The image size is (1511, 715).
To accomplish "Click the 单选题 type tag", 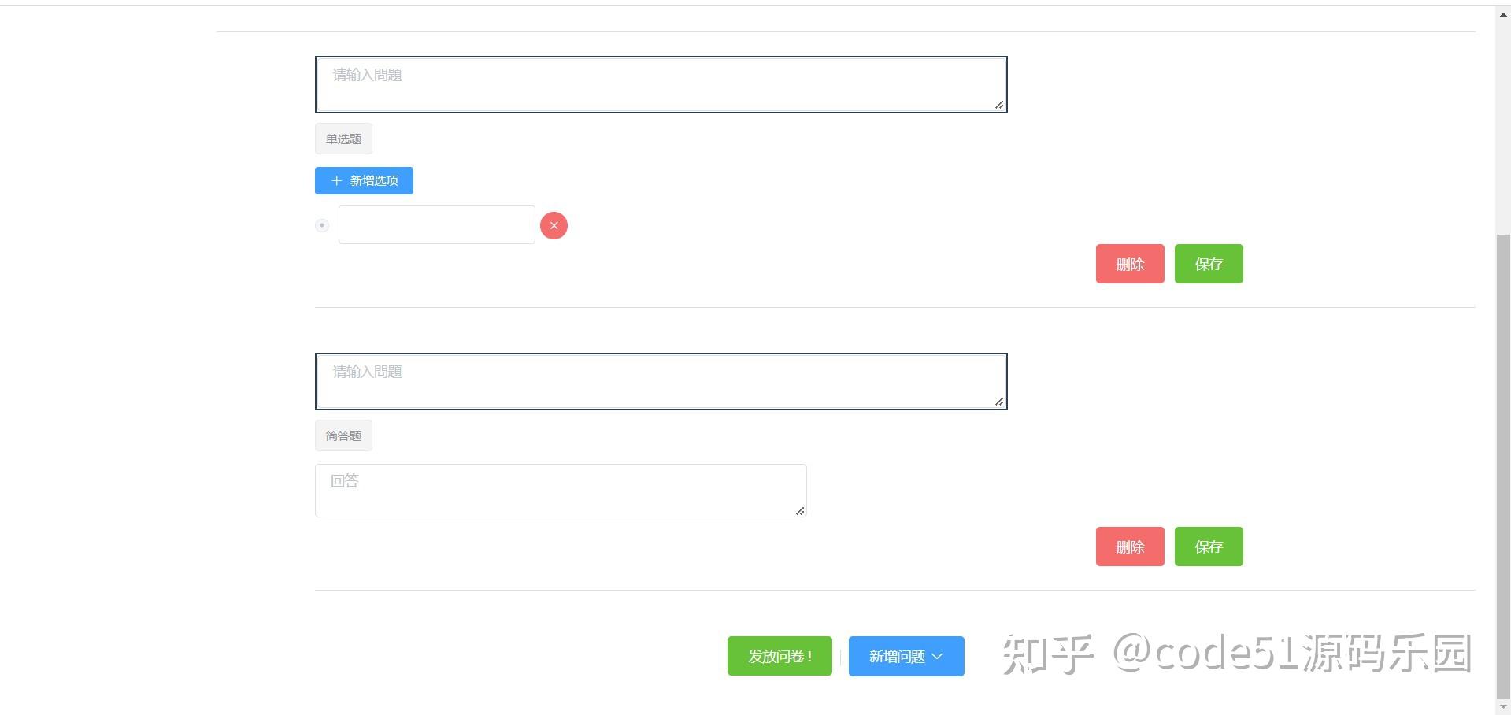I will pos(343,139).
